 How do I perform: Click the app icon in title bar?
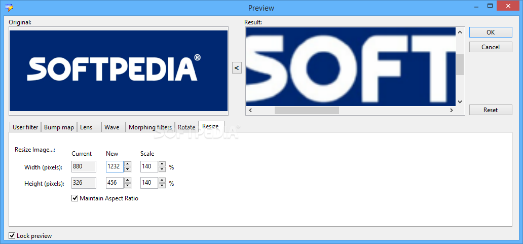tap(9, 7)
